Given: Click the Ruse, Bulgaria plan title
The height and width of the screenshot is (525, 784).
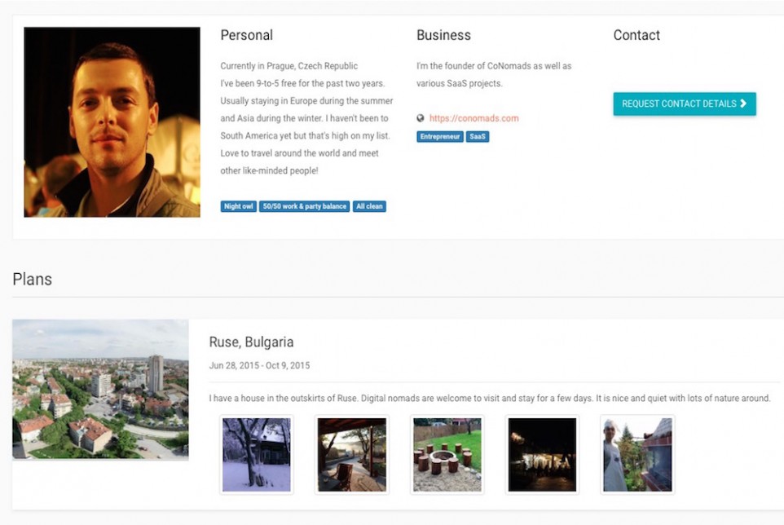Looking at the screenshot, I should click(x=251, y=342).
